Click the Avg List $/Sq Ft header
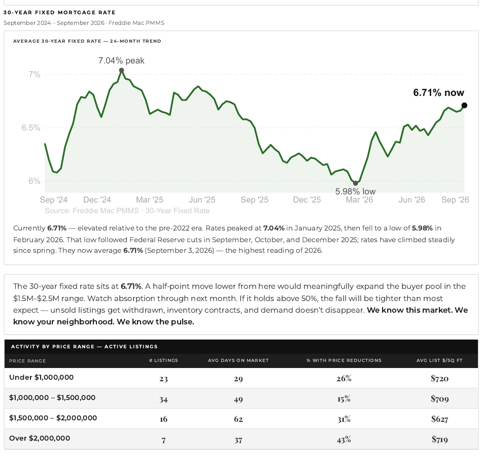The width and height of the screenshot is (482, 467). pos(439,360)
